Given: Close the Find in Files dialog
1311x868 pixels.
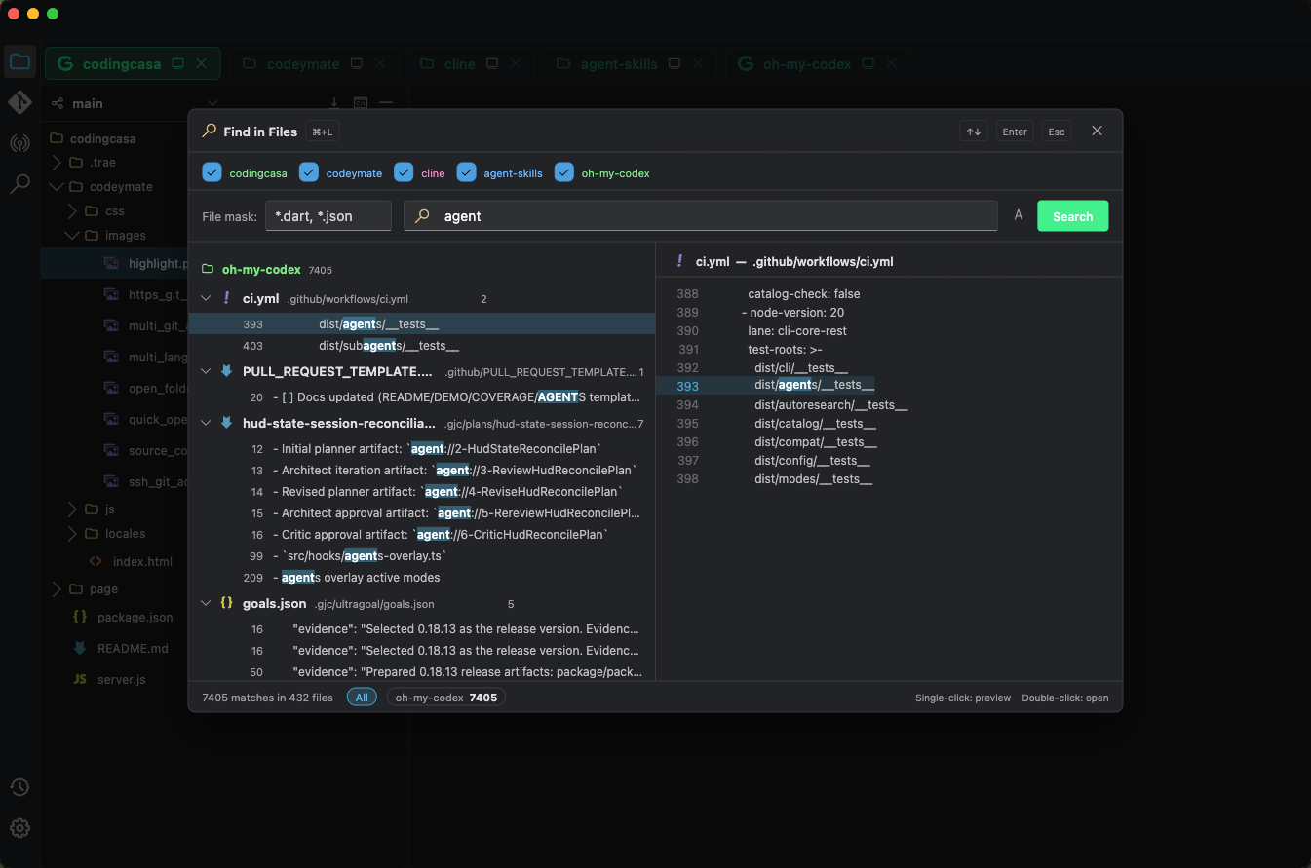Looking at the screenshot, I should pos(1097,131).
